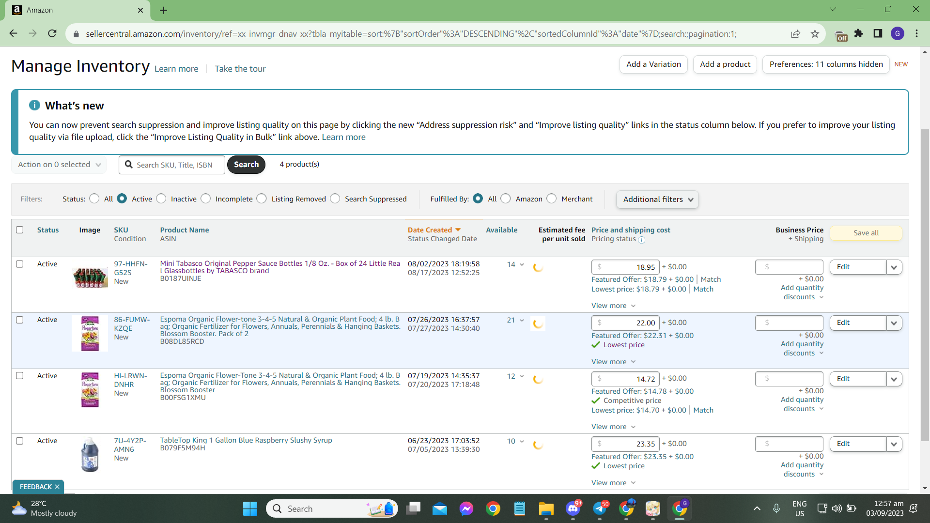Open the Espoma 86-FUMW-KZQE product thumbnail
The image size is (930, 523).
coord(90,334)
